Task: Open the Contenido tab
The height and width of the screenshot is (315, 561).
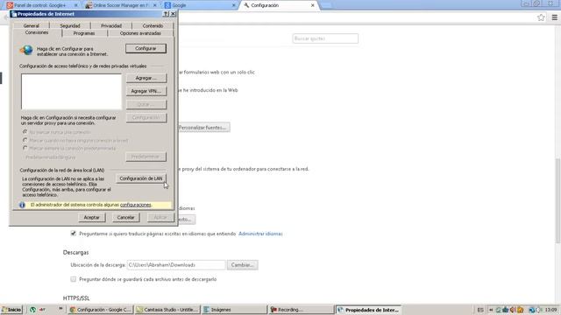Action: [x=153, y=25]
